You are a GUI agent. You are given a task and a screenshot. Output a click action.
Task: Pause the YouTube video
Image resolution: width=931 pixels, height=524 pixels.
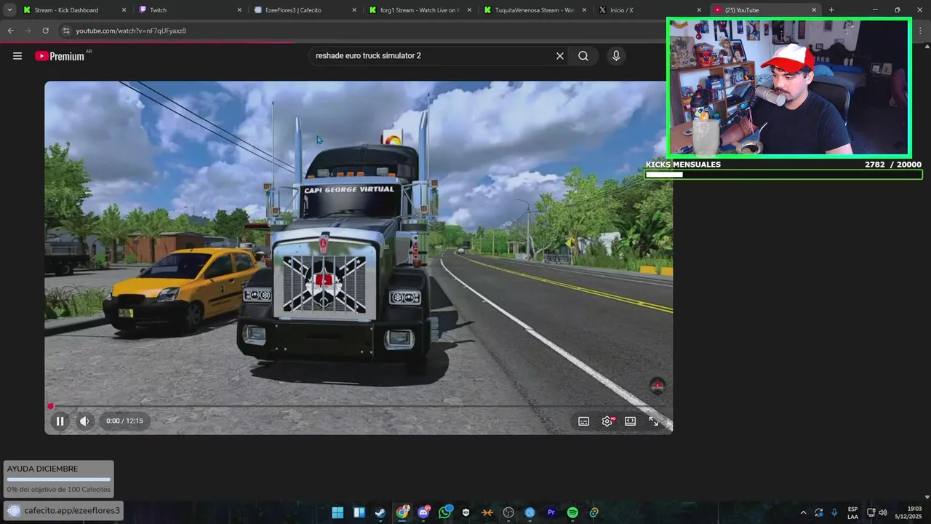(x=60, y=421)
